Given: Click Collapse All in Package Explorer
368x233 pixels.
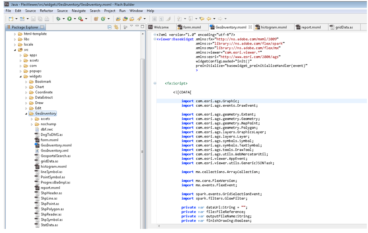Looking at the screenshot, I should (x=110, y=27).
